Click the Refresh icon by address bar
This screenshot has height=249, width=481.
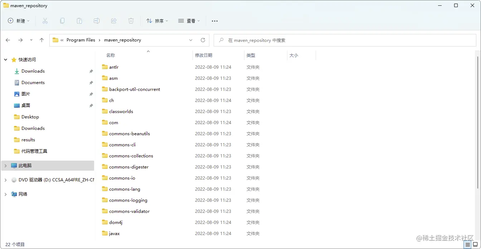(x=203, y=40)
